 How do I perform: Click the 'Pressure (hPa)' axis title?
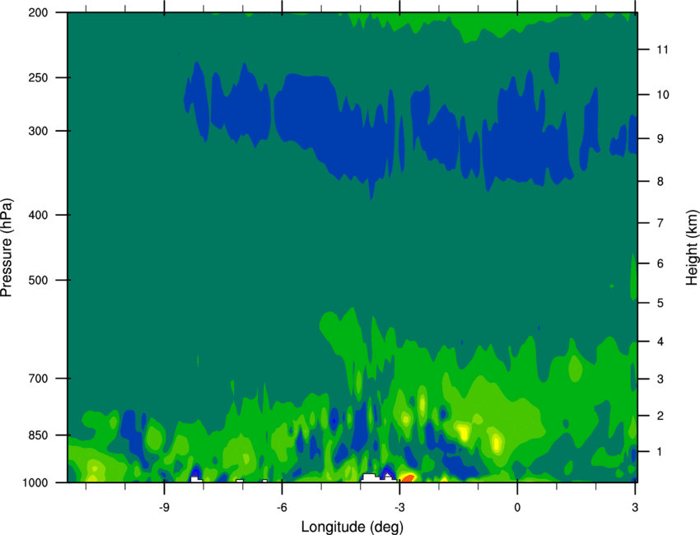pos(7,247)
